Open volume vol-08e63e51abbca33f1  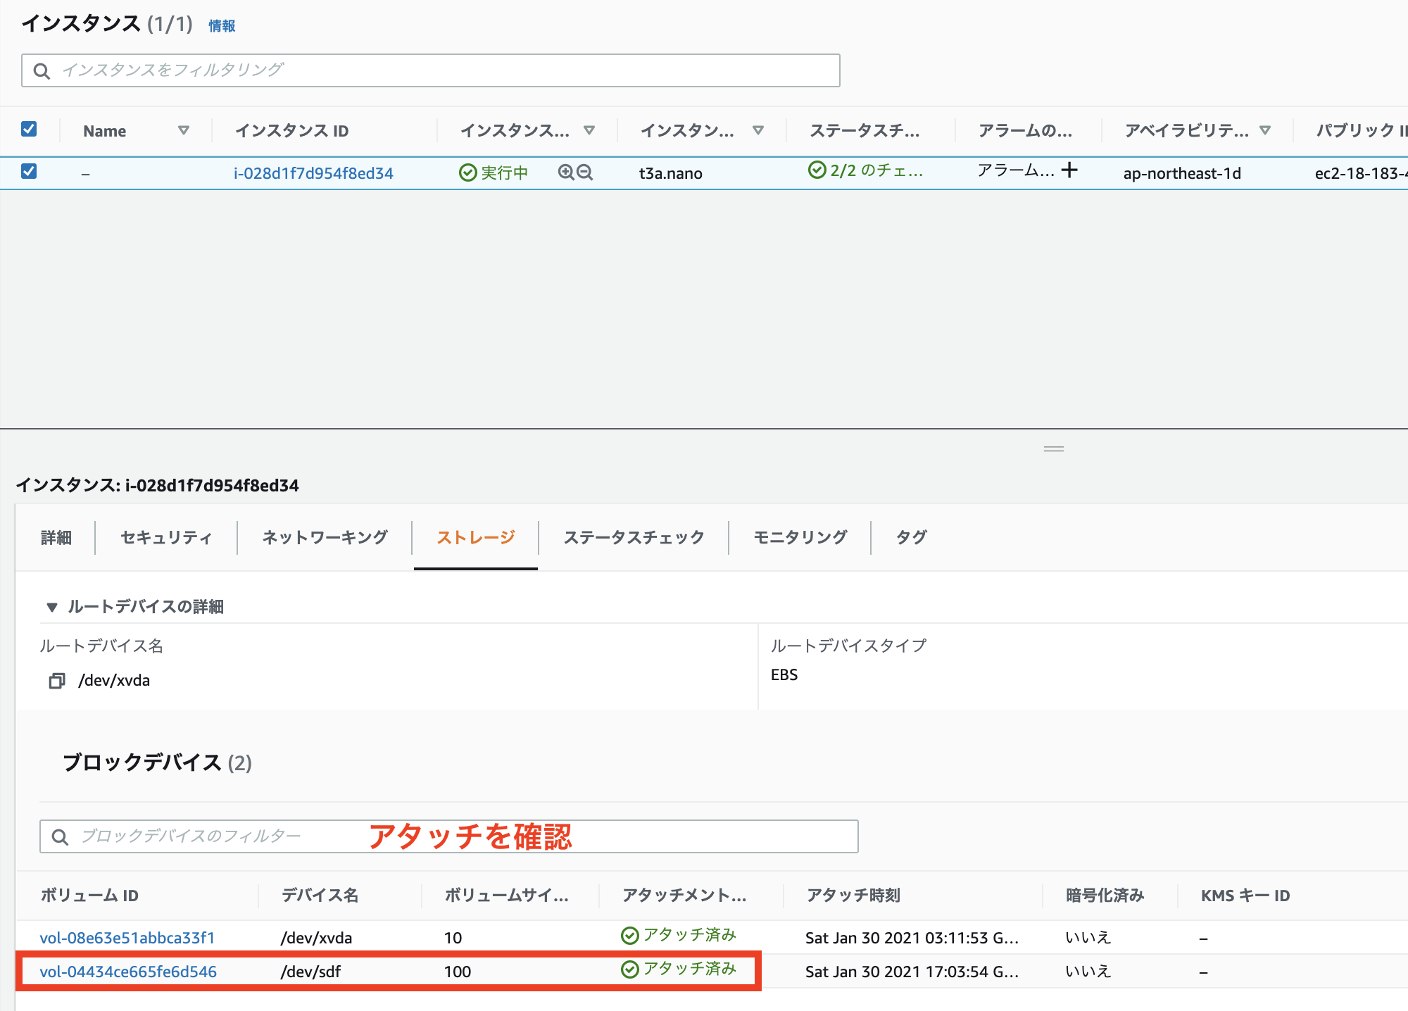pos(127,938)
